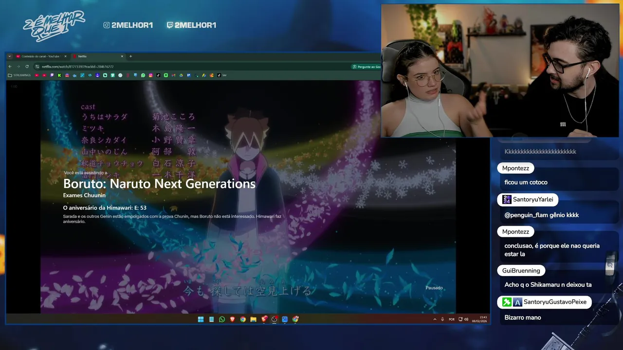Click the Boruto: Naruto Next Generations title
Image resolution: width=623 pixels, height=350 pixels.
click(159, 184)
